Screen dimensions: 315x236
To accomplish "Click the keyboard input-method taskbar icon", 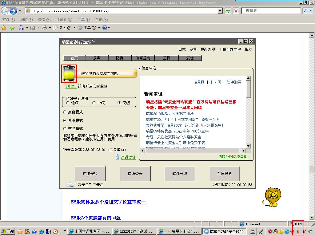I will coord(253,232).
